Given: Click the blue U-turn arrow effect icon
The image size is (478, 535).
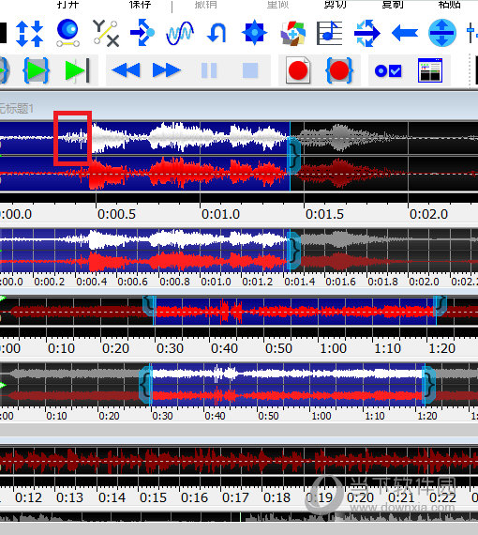Looking at the screenshot, I should [x=217, y=33].
